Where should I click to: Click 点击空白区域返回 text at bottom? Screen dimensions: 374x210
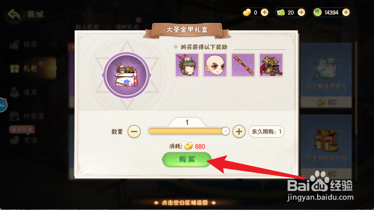coord(184,203)
